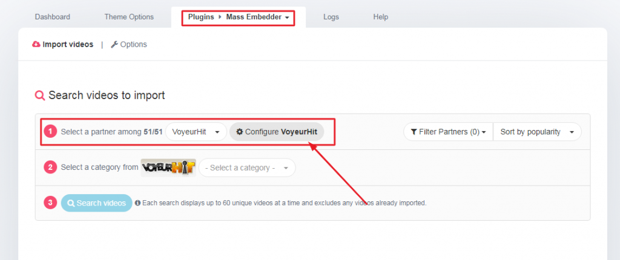Image resolution: width=620 pixels, height=260 pixels.
Task: Click the 51/51 partner count text
Action: click(x=153, y=132)
